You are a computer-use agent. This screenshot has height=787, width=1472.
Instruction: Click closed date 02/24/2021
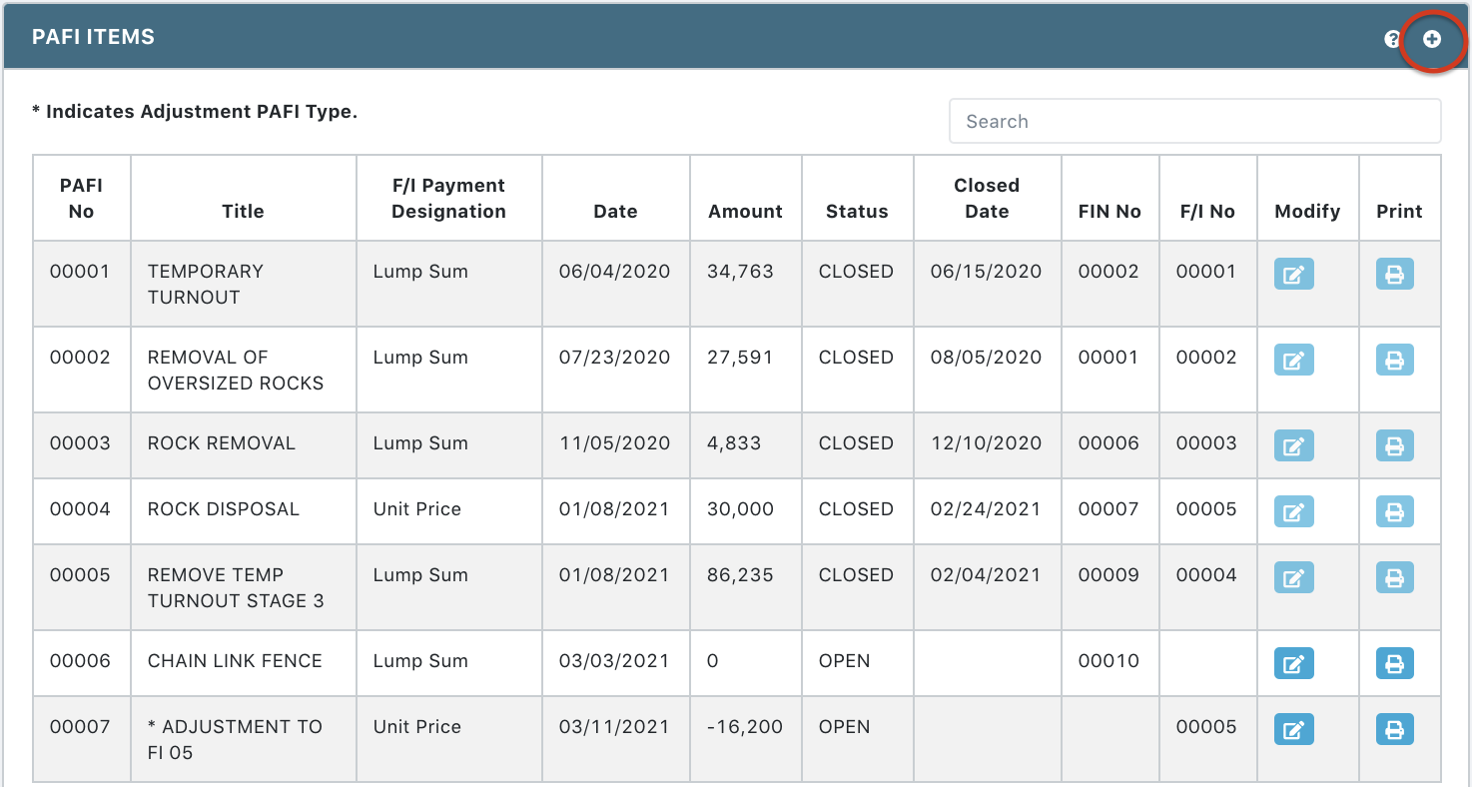(x=987, y=508)
